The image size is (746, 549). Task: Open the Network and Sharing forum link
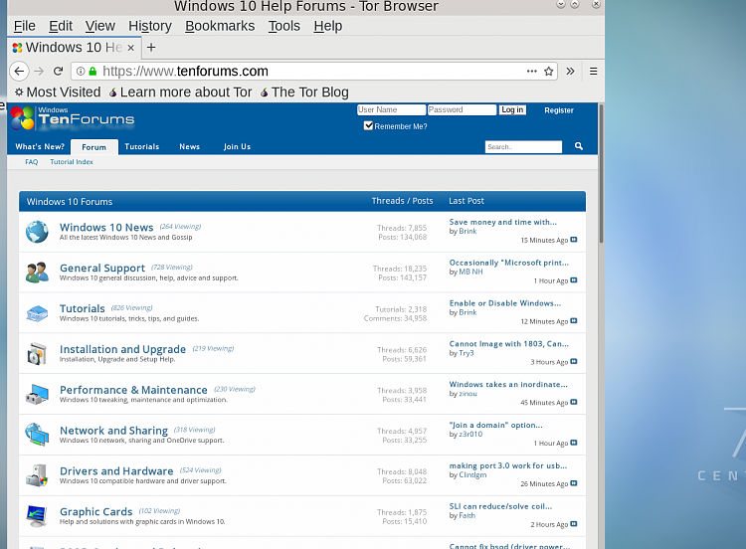tap(113, 431)
